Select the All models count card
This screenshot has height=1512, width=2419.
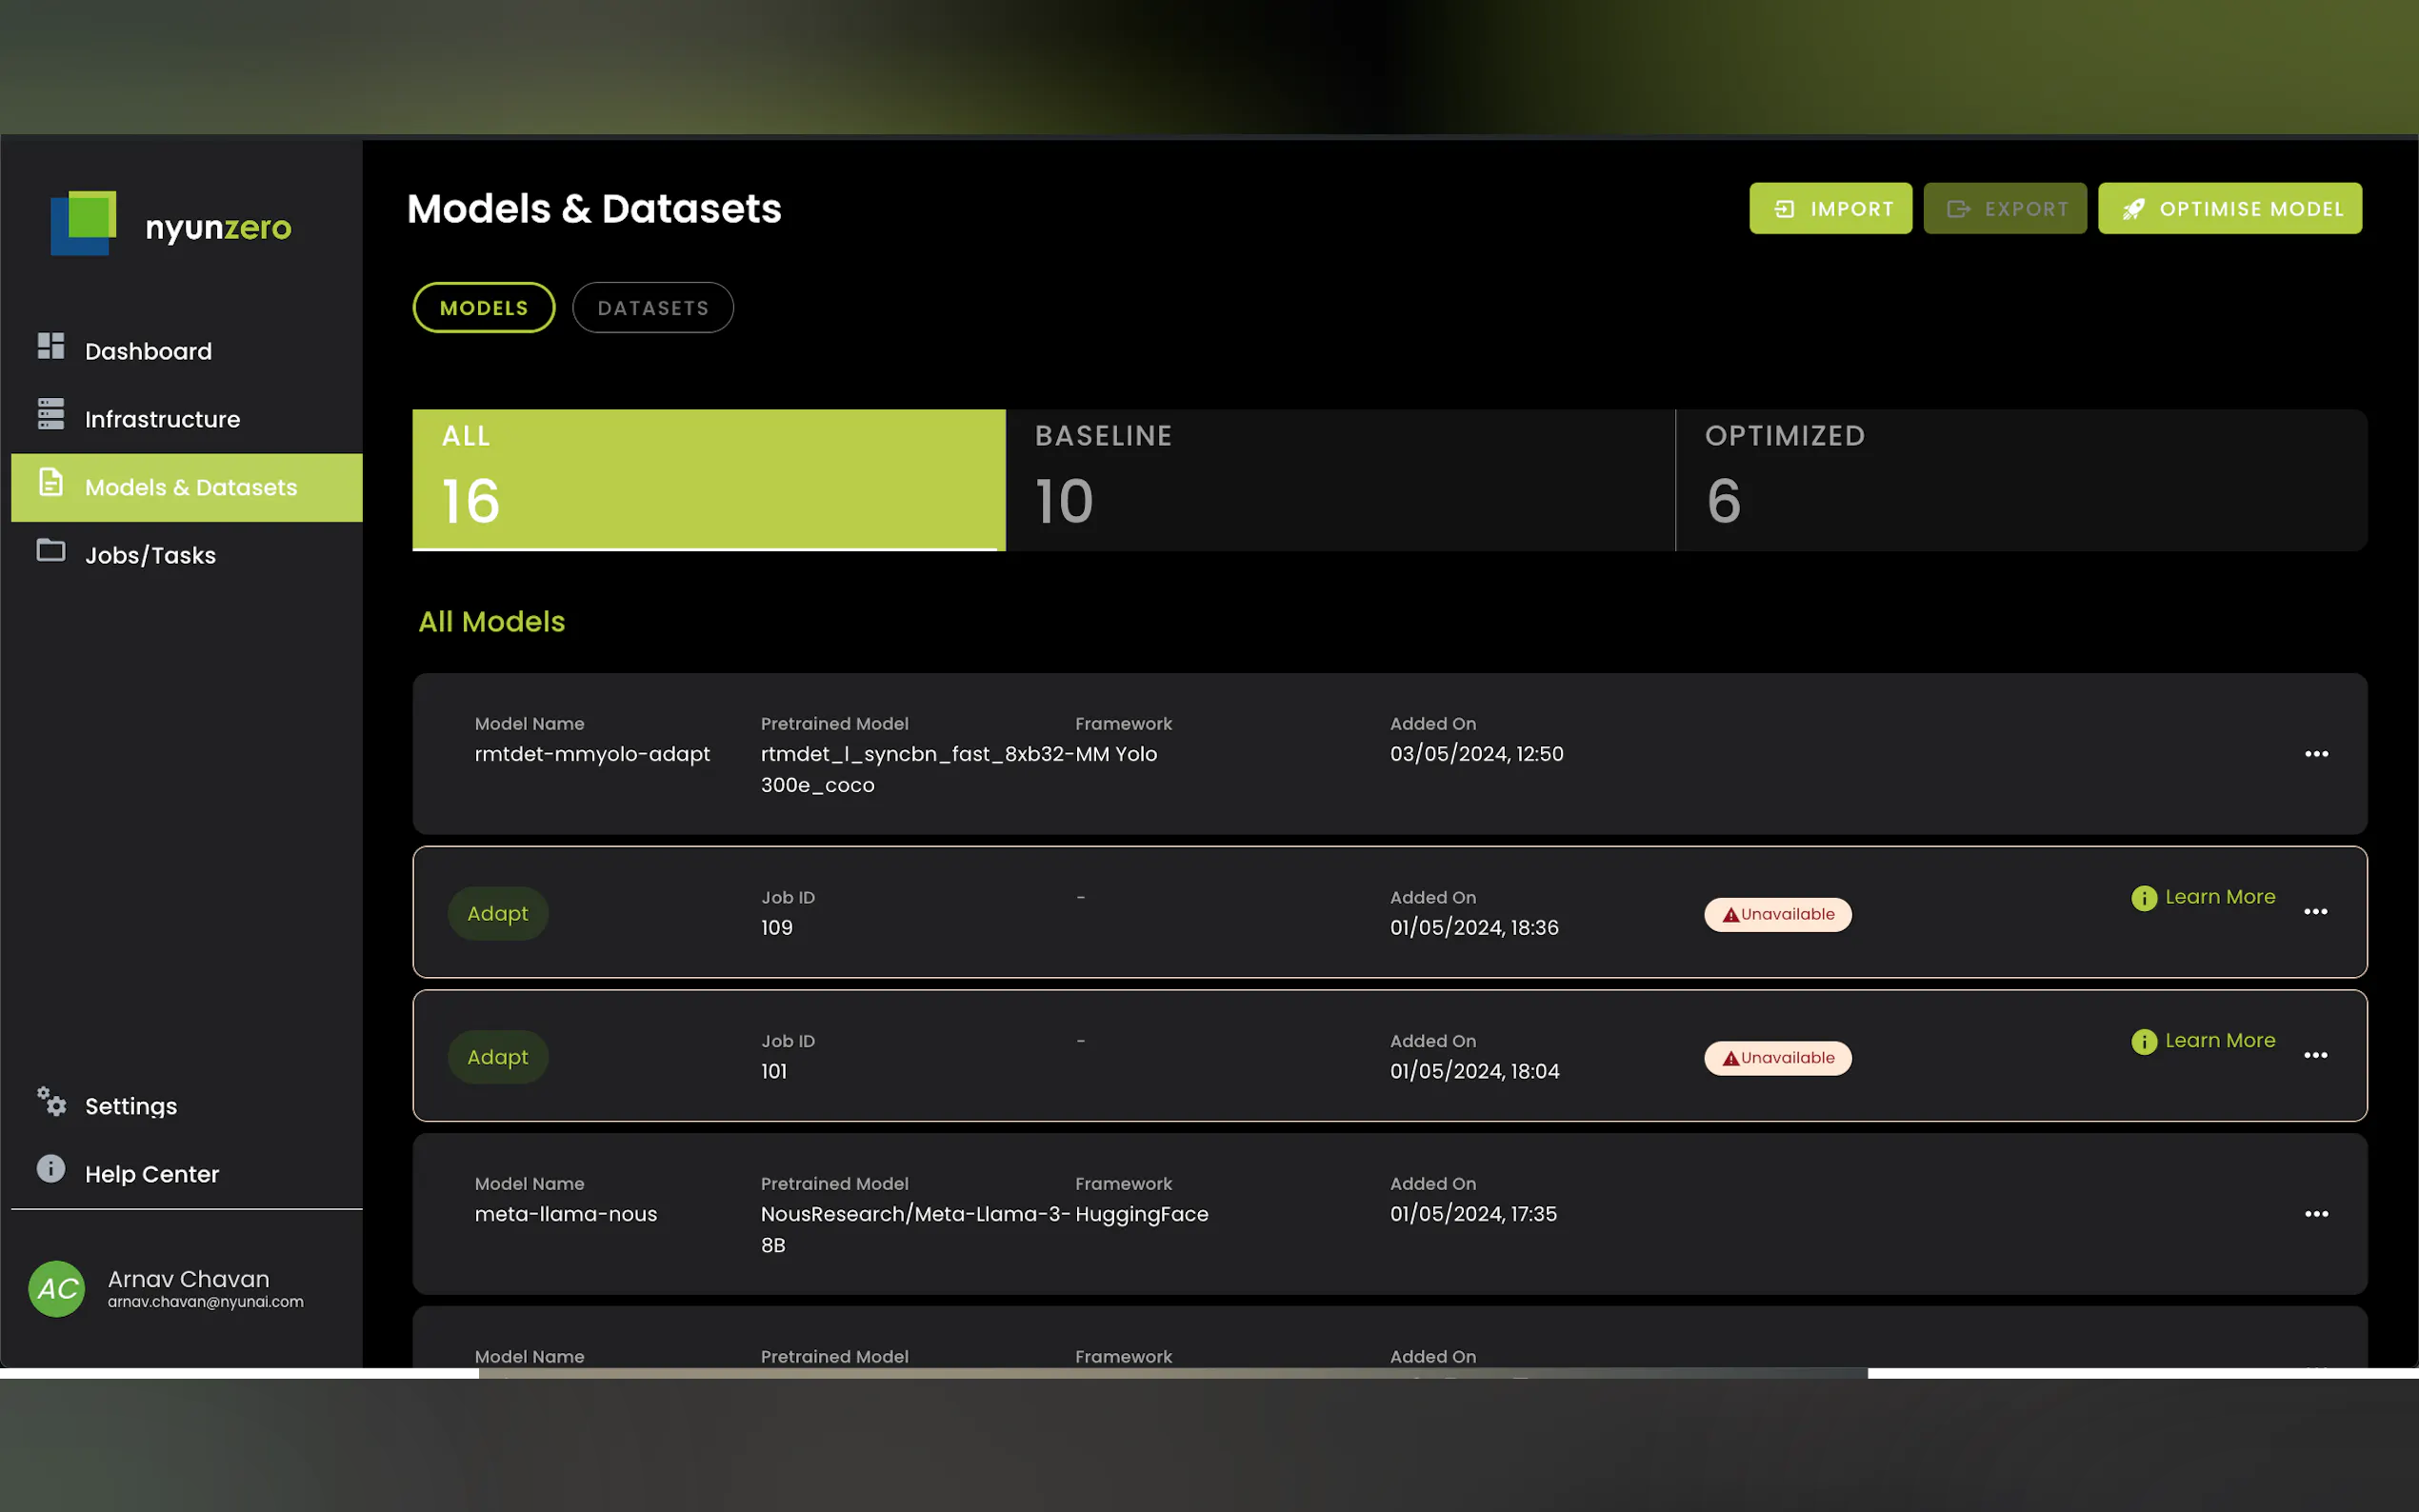coord(708,480)
